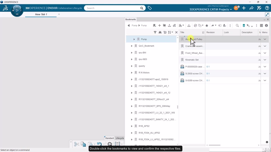Switch to the Standard tab

(x=110, y=138)
